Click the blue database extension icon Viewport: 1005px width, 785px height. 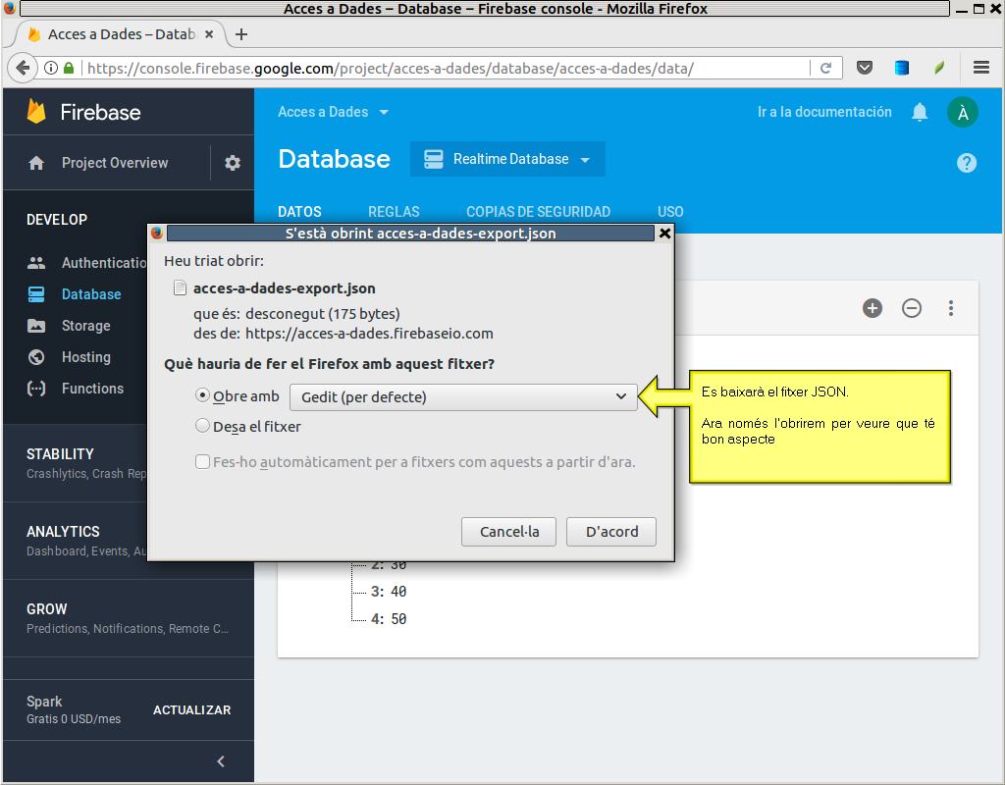[902, 68]
